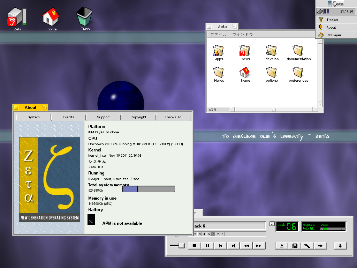Click the CD player volume slider knob
Image resolution: width=357 pixels, height=268 pixels.
coord(181,245)
